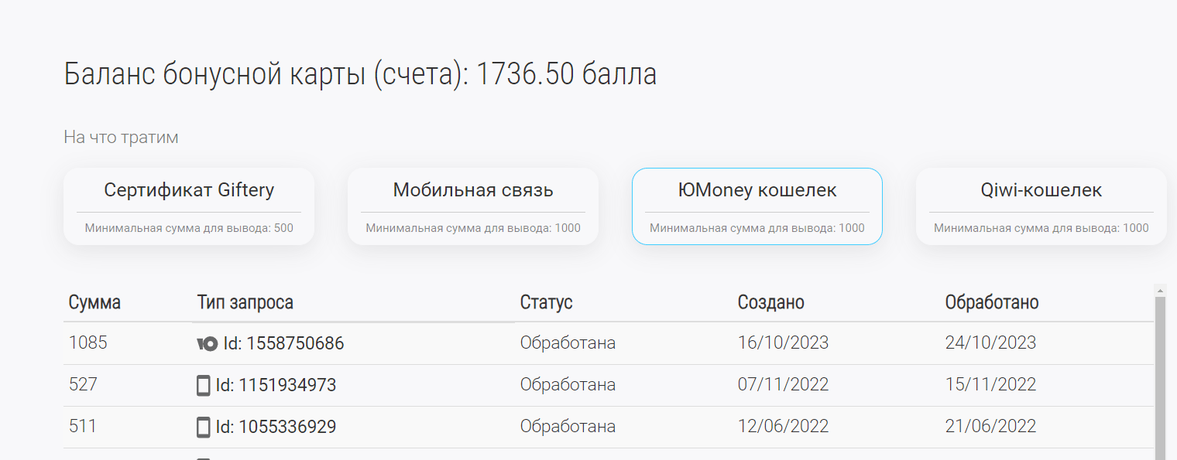Sort by the Создано column header
The width and height of the screenshot is (1177, 460).
click(771, 302)
